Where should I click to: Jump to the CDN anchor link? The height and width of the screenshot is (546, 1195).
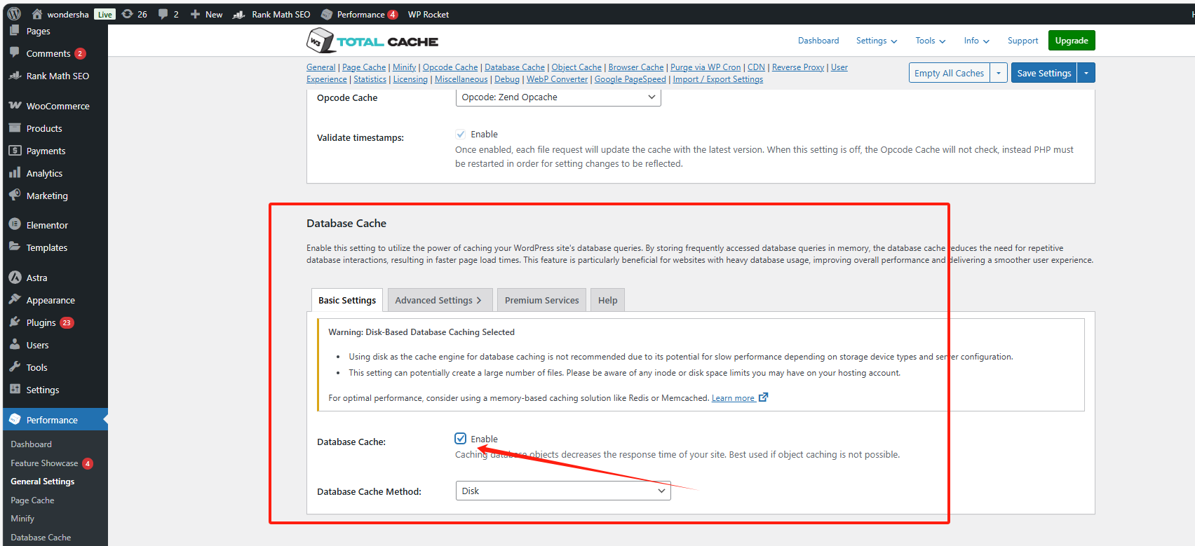click(x=756, y=67)
